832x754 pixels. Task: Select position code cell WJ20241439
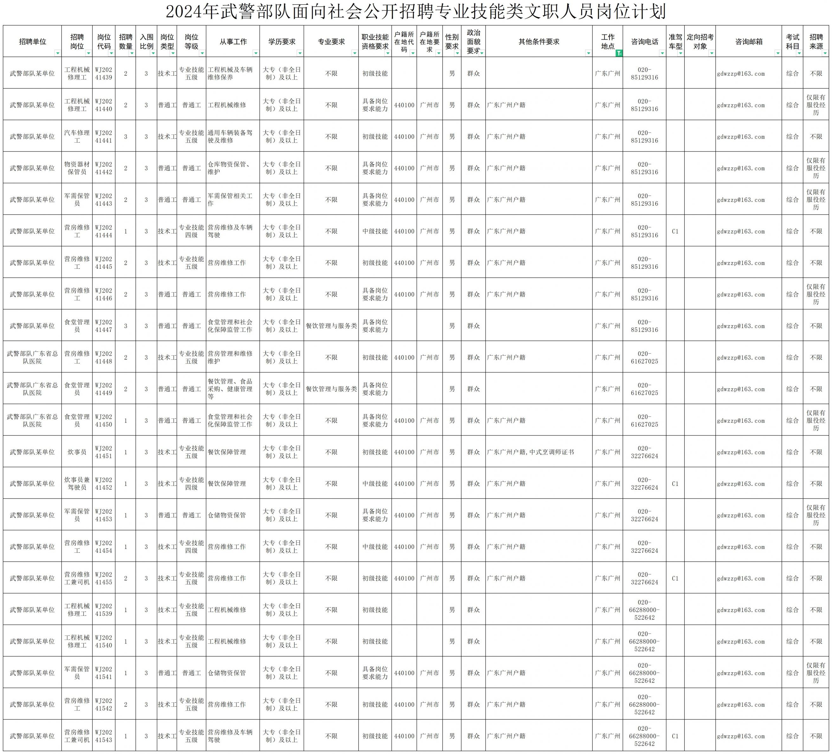point(104,74)
